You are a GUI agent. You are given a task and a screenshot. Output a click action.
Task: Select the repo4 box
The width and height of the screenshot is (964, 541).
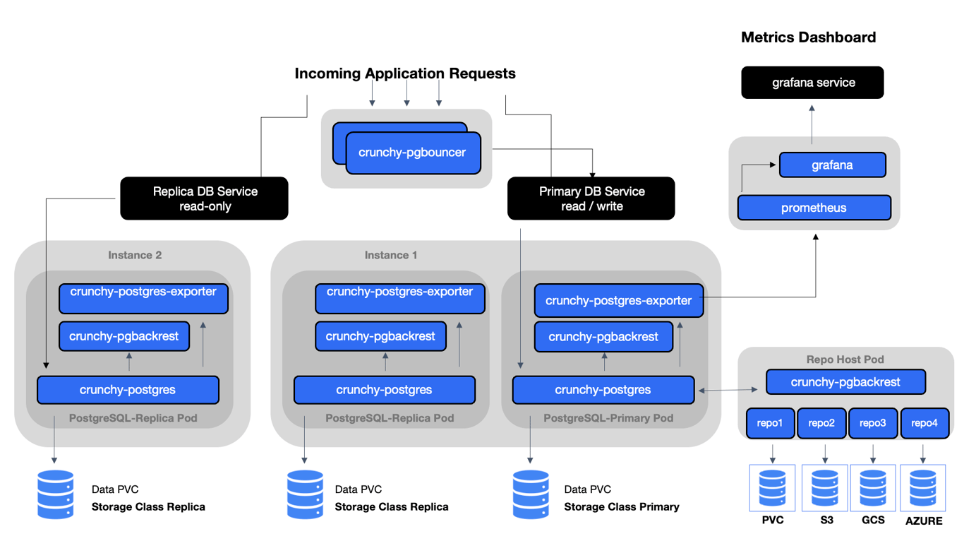[924, 423]
